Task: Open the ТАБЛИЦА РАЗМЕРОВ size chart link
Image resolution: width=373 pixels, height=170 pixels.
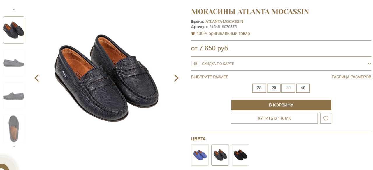Action: point(351,77)
